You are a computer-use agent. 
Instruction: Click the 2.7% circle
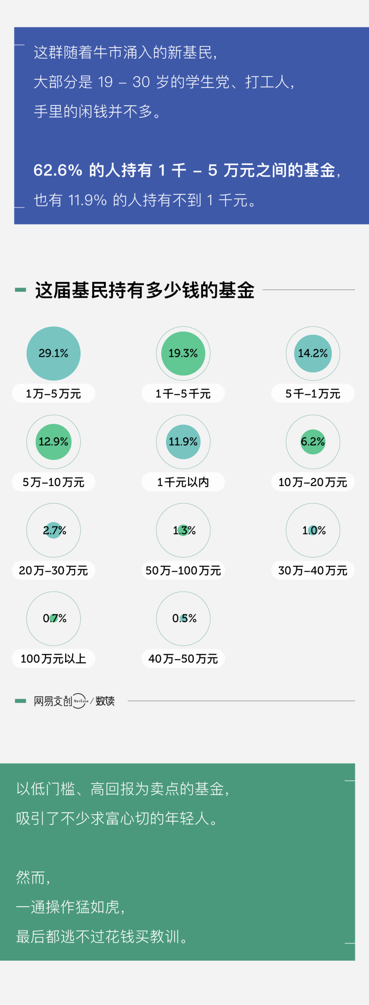(54, 530)
